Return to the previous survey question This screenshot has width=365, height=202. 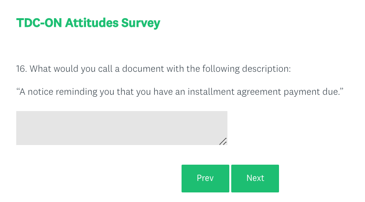coord(205,178)
